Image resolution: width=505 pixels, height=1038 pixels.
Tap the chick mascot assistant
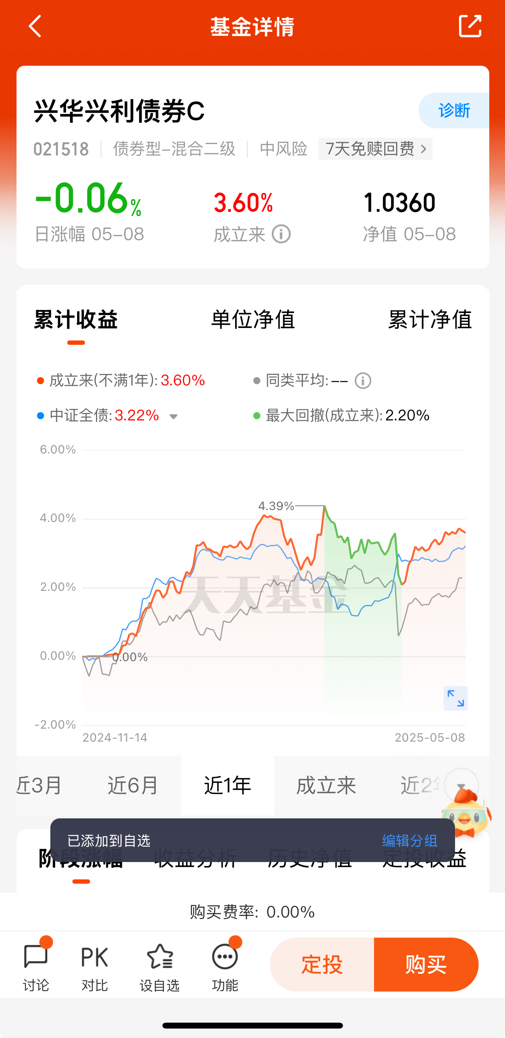point(466,812)
